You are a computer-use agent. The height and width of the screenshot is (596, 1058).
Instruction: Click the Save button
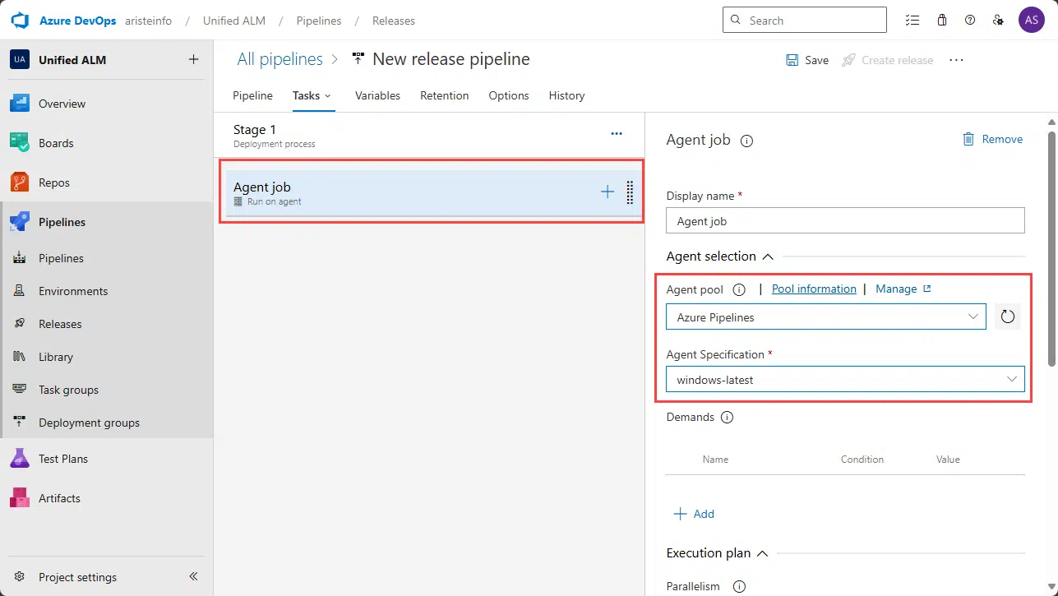pyautogui.click(x=807, y=60)
